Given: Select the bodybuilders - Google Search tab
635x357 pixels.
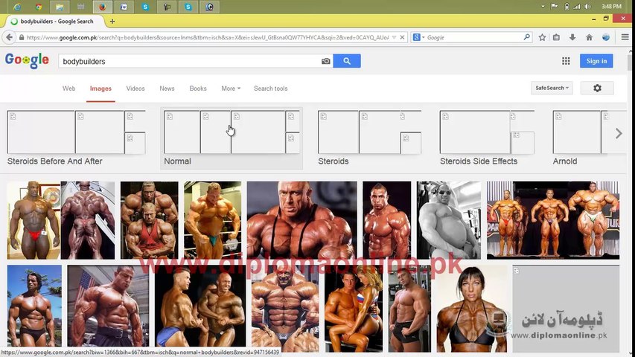Looking at the screenshot, I should click(56, 21).
